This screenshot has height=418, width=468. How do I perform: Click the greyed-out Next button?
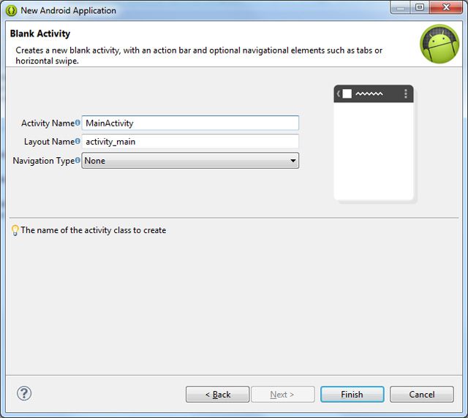point(282,395)
